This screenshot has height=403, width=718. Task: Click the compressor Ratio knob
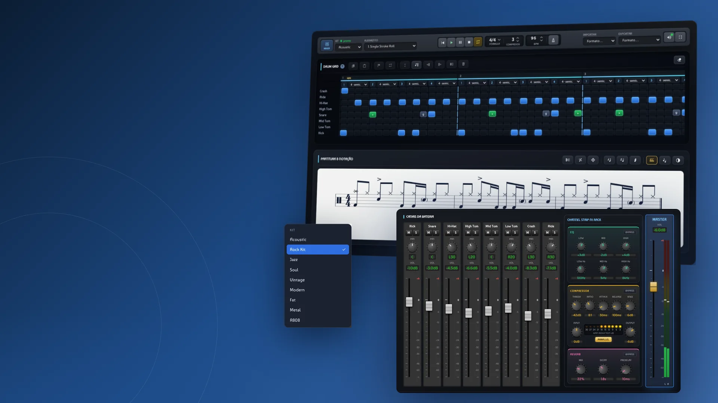tap(590, 306)
